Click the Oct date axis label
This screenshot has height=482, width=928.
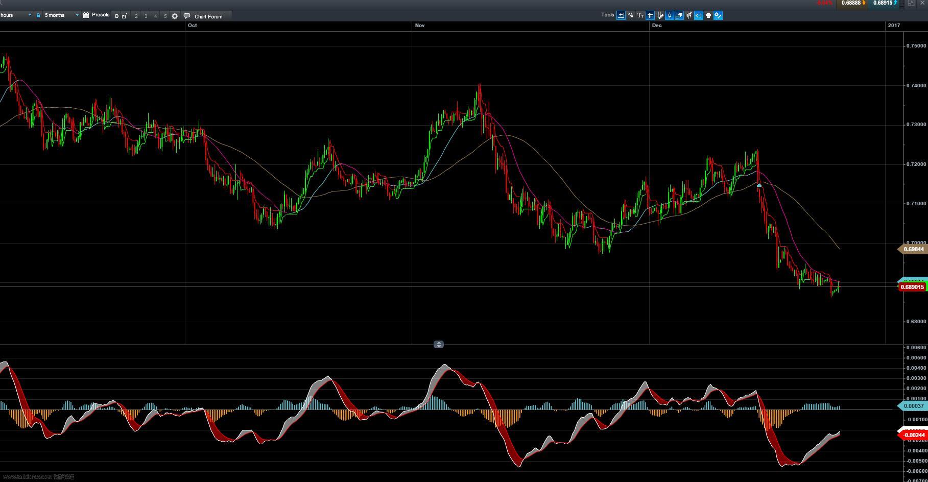point(192,26)
